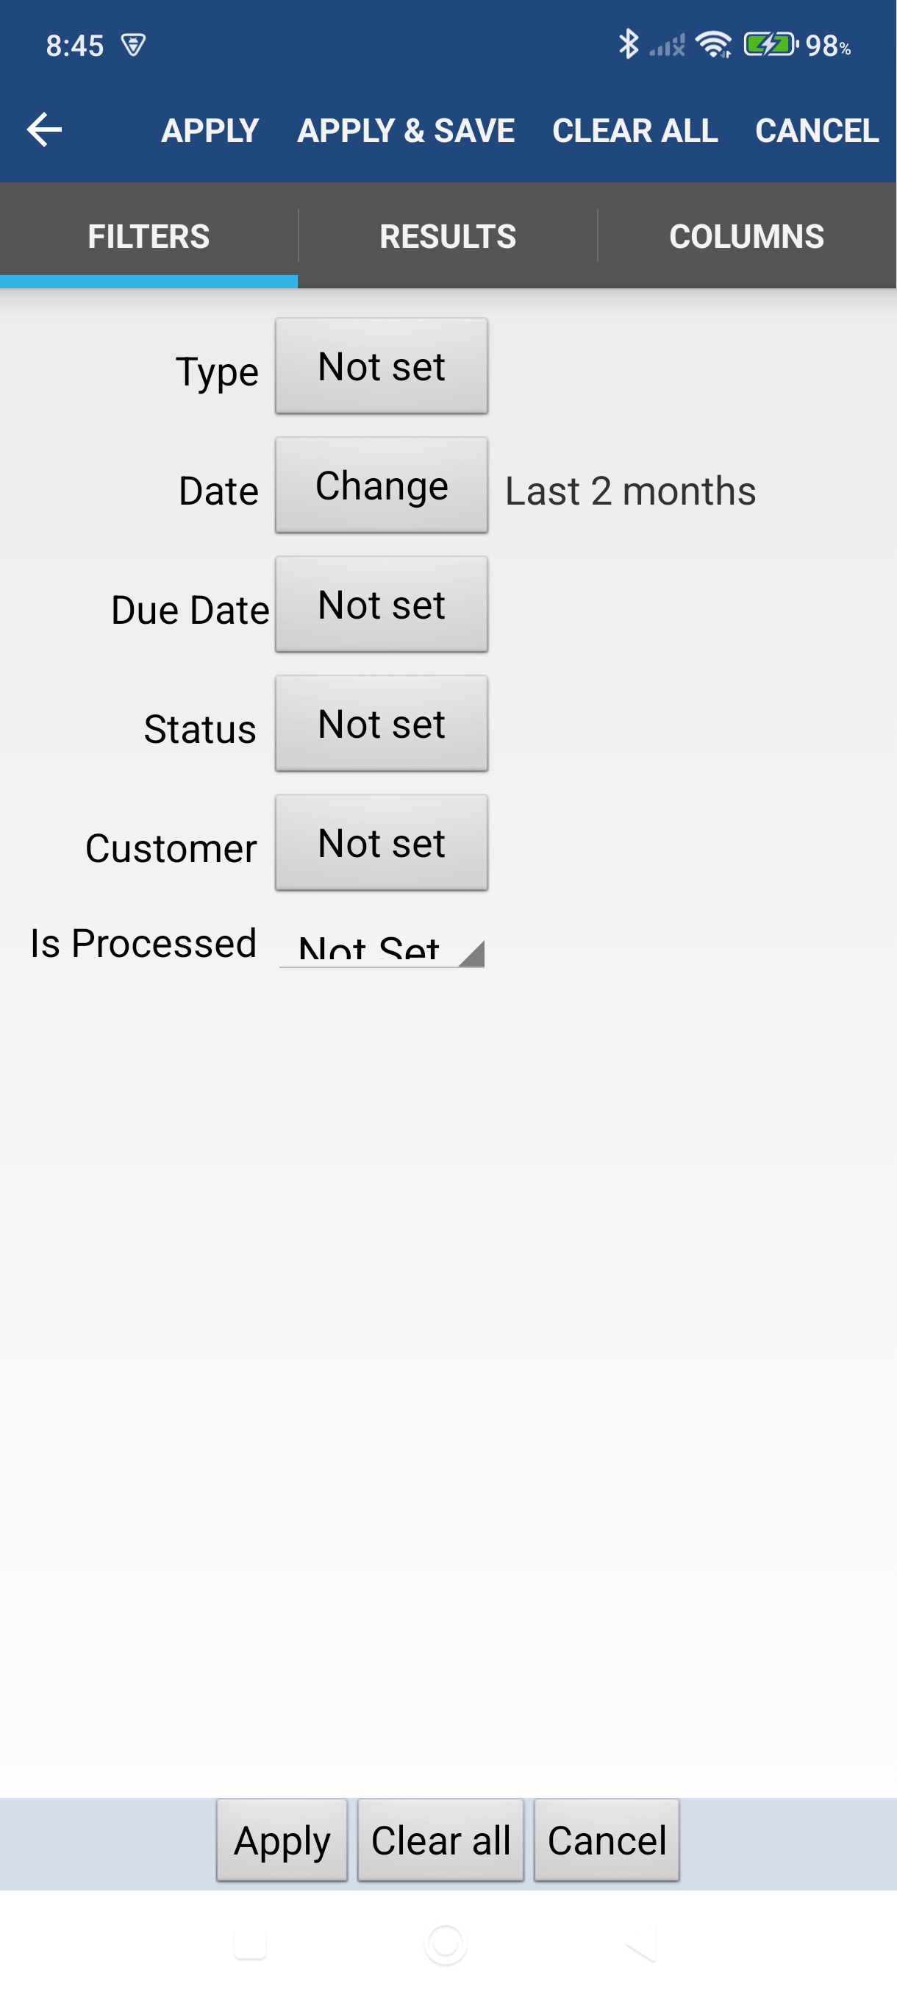Set the Customer filter value
This screenshot has height=1995, width=897.
click(380, 842)
